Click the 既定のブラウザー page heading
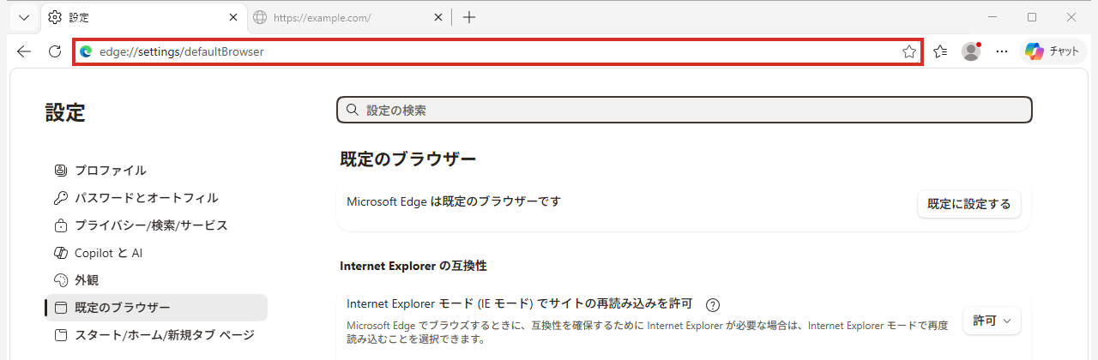The width and height of the screenshot is (1098, 360). [x=408, y=159]
